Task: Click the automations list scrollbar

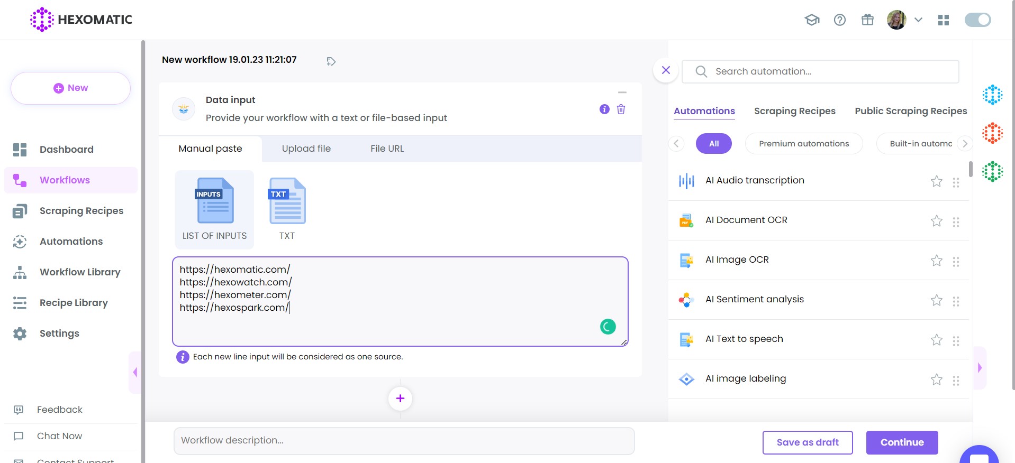Action: click(x=971, y=169)
